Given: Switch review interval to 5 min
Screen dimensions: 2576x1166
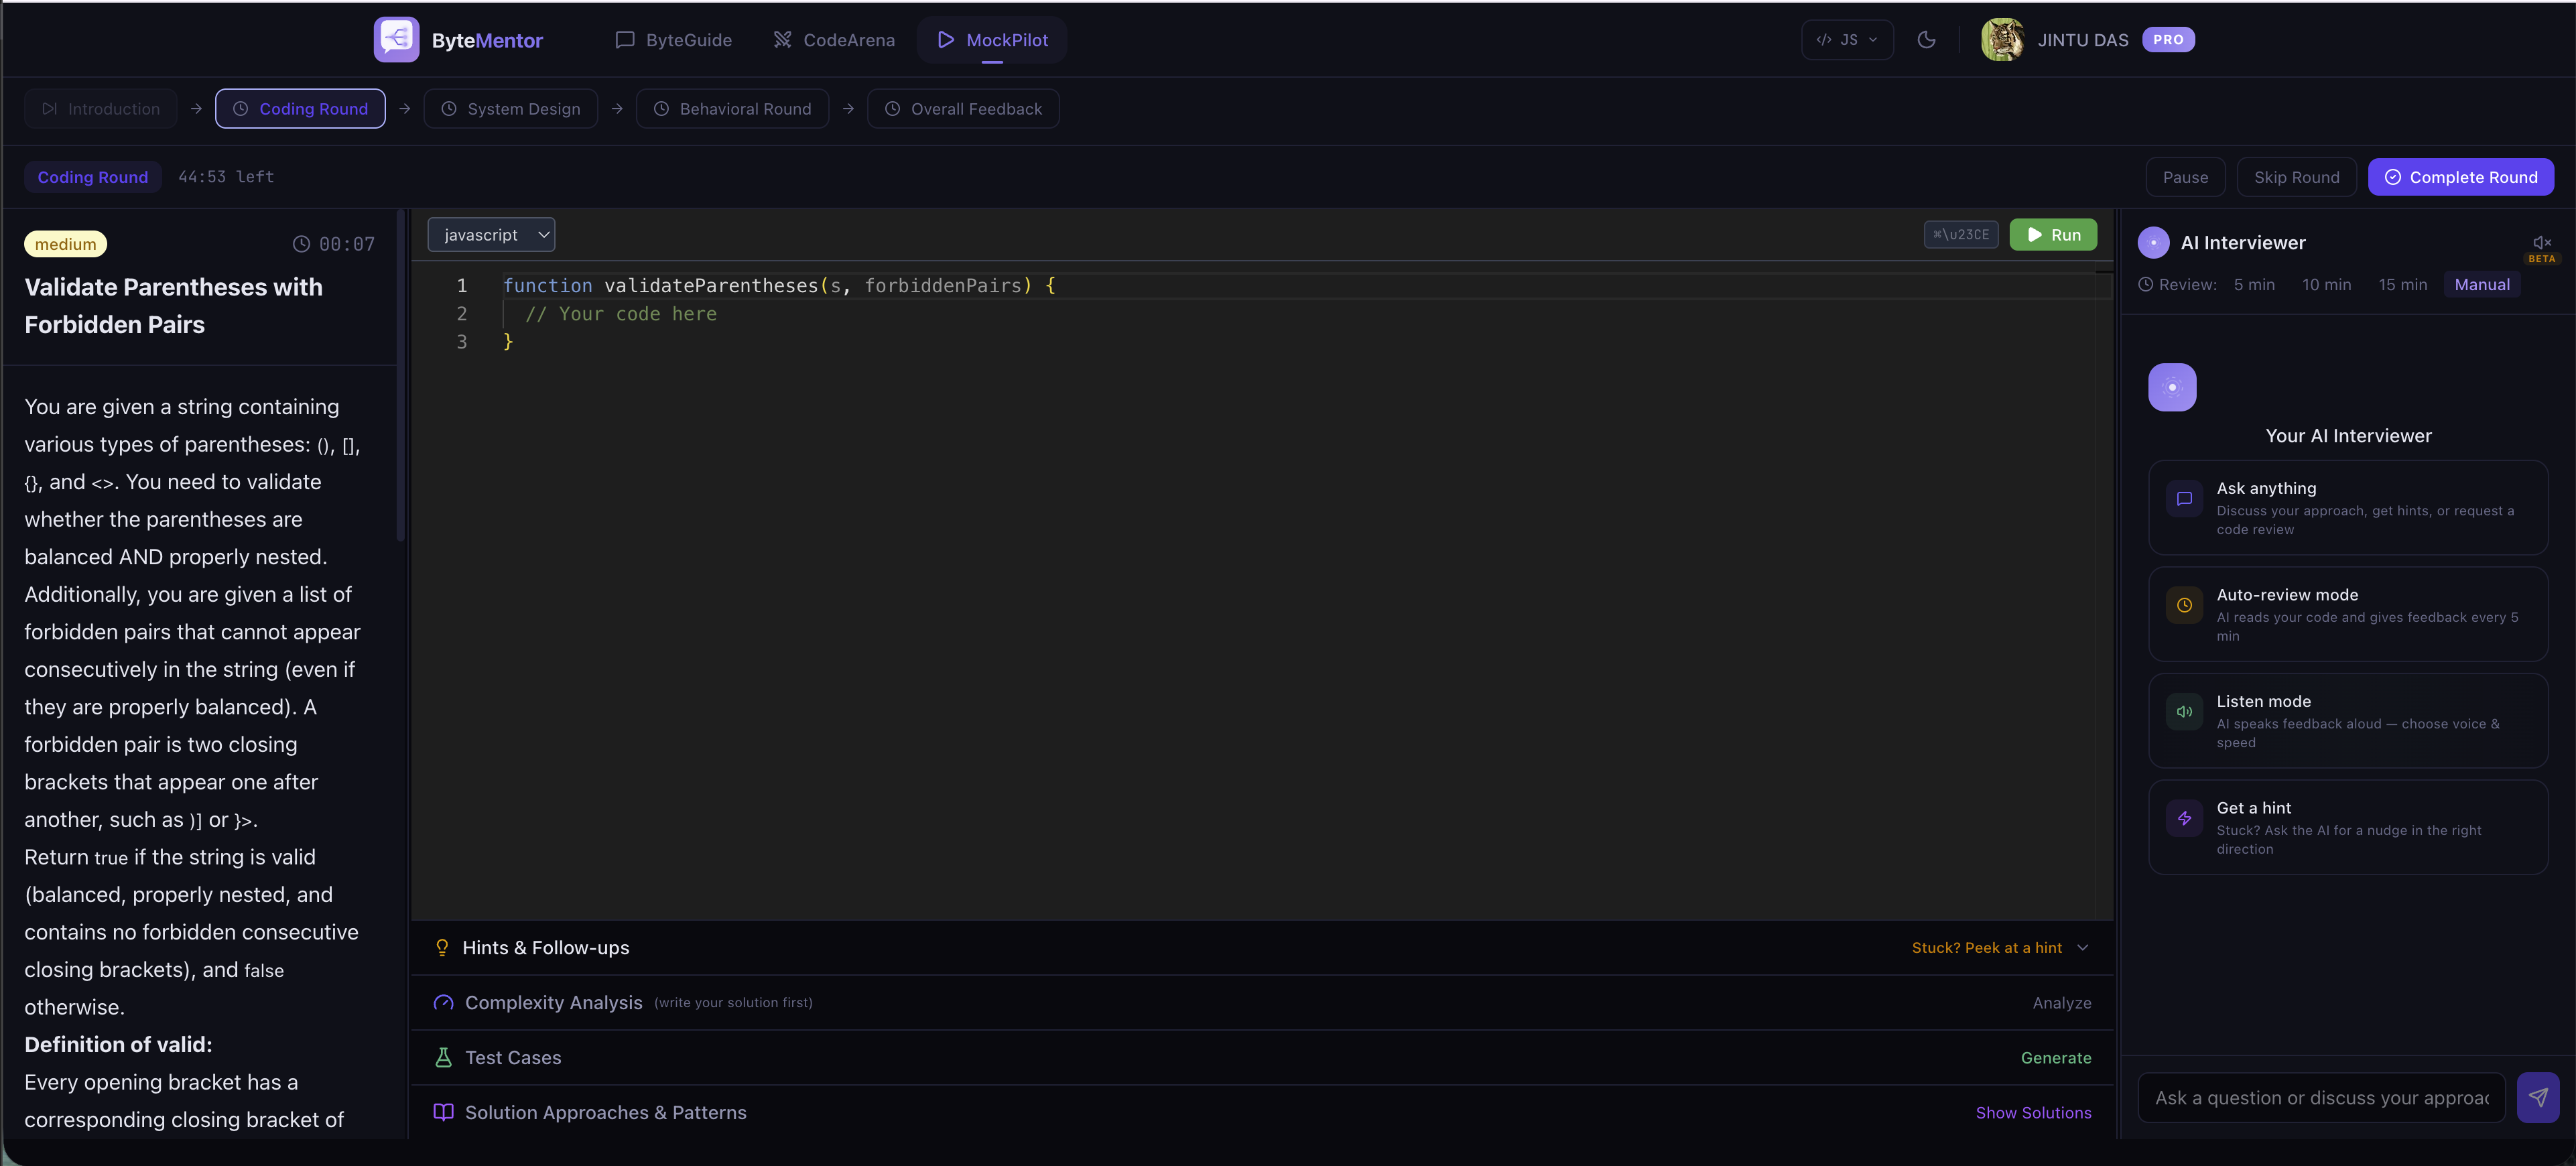Looking at the screenshot, I should pyautogui.click(x=2253, y=284).
